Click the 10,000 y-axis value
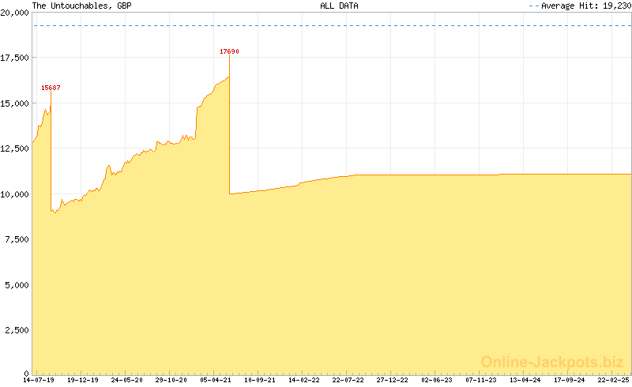Viewport: 632px width, 387px height. (x=15, y=193)
